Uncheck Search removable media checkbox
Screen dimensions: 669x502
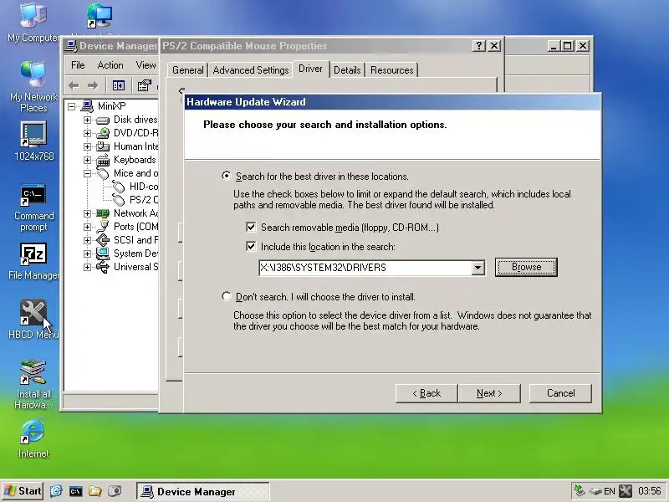252,227
